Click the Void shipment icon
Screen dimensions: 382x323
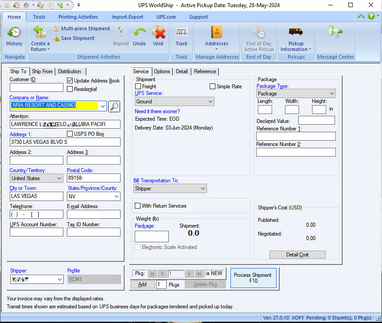pyautogui.click(x=158, y=33)
